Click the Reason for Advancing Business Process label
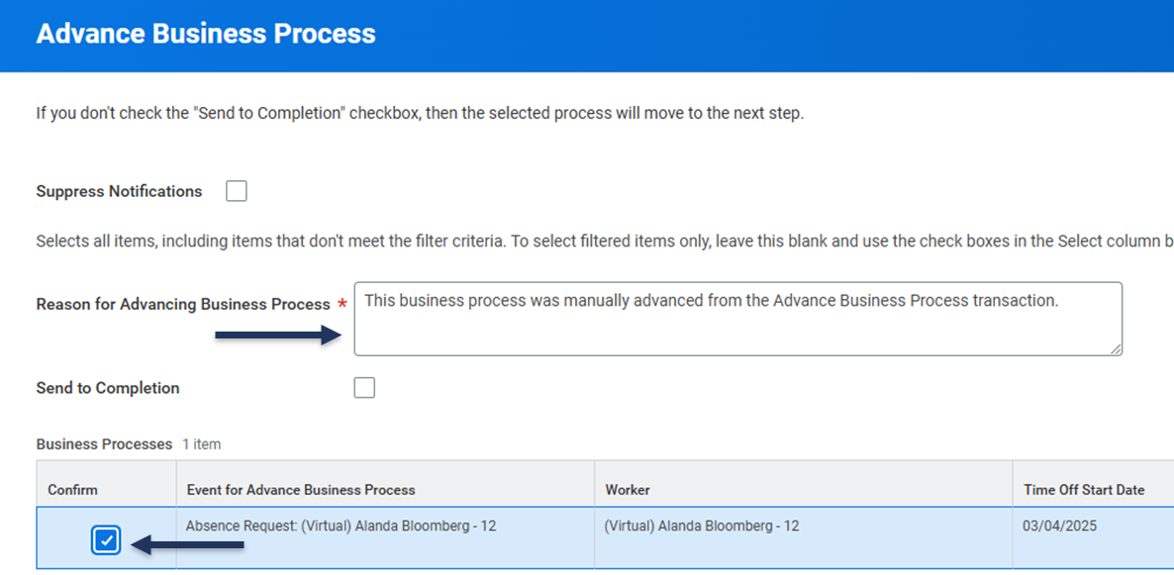This screenshot has width=1174, height=575. (183, 305)
